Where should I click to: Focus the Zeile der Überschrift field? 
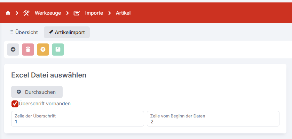point(77,119)
